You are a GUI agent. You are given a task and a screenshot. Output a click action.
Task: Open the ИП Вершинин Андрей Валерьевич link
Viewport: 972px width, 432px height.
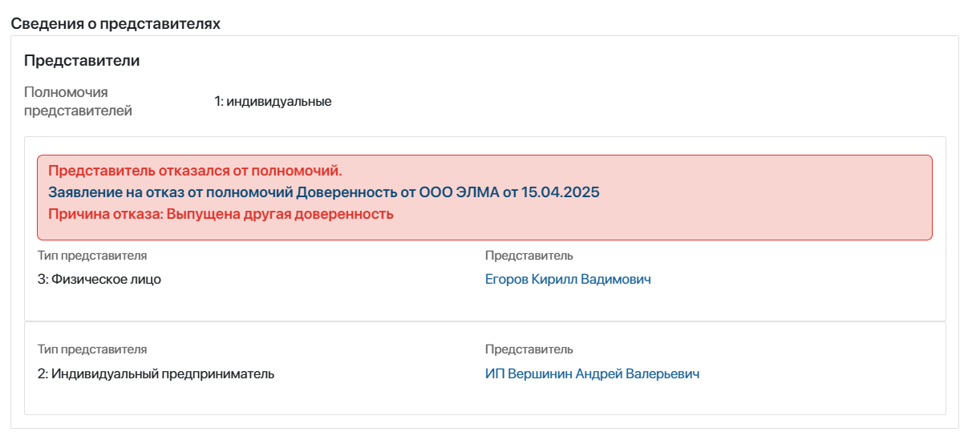[592, 373]
